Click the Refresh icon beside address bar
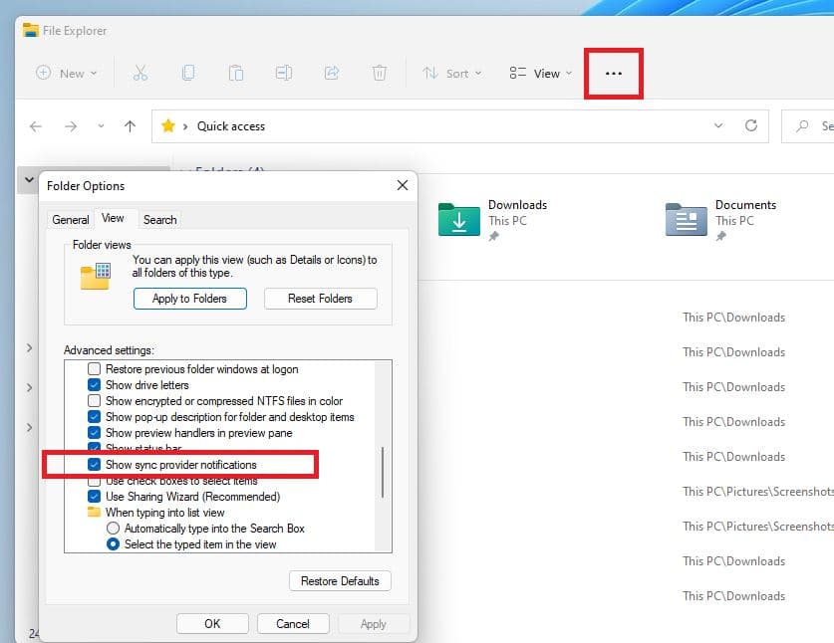Viewport: 834px width, 643px height. (x=751, y=126)
